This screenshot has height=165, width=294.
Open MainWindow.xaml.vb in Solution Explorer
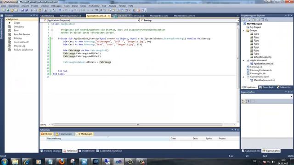click(265, 80)
